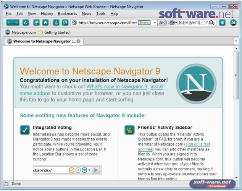Click the Share button in location bar

pyautogui.click(x=144, y=23)
